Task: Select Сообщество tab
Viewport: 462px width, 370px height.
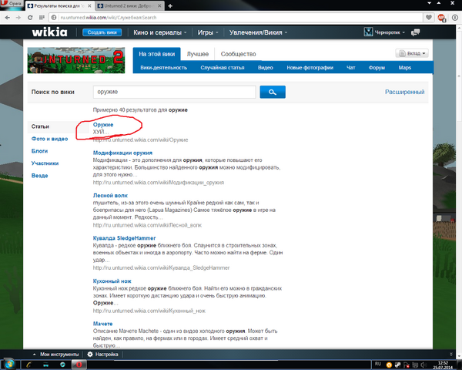Action: 238,54
